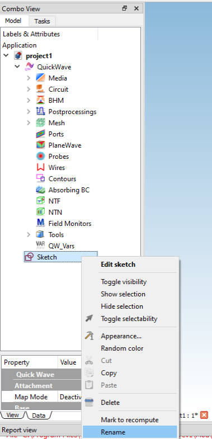This screenshot has width=212, height=439.
Task: Collapse the project1 tree node
Action: [x=6, y=55]
